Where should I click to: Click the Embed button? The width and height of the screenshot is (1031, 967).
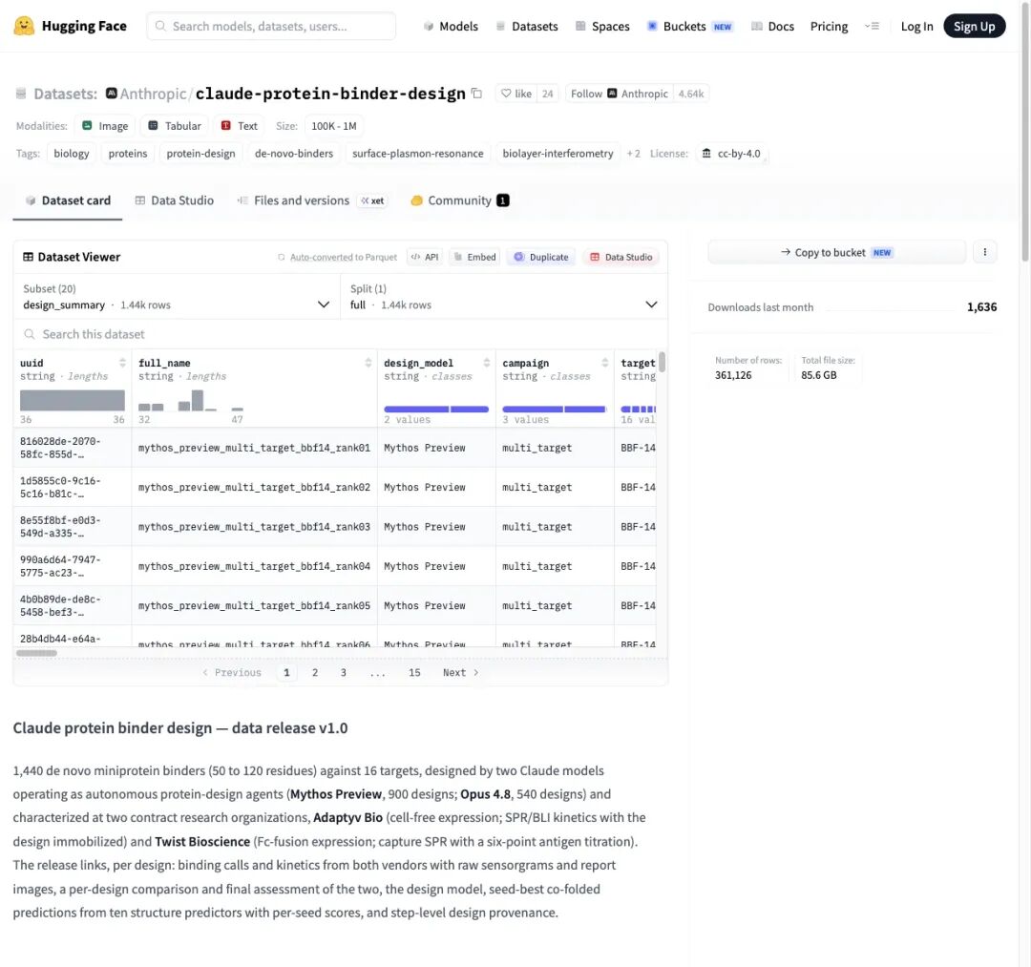[x=474, y=257]
